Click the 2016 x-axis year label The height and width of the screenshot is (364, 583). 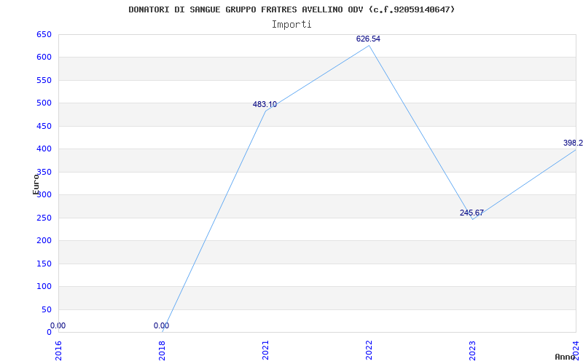[59, 351]
